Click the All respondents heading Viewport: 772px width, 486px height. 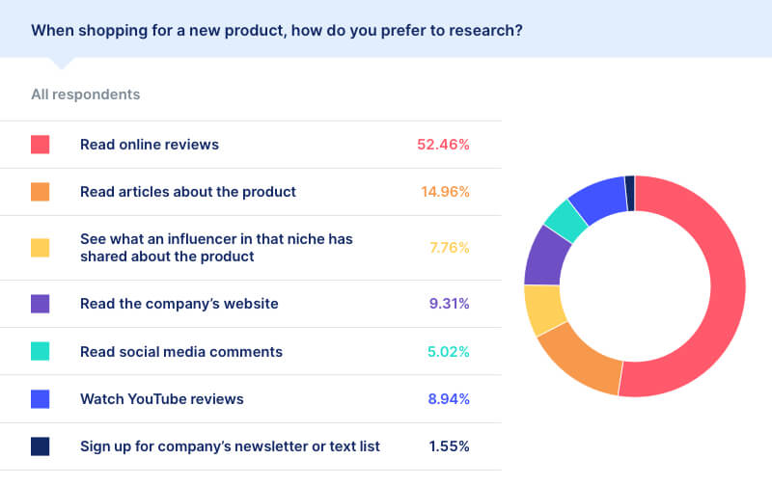click(85, 94)
